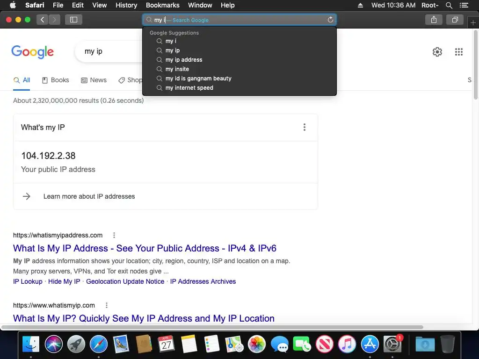
Task: Add a new tab with plus button
Action: click(473, 22)
